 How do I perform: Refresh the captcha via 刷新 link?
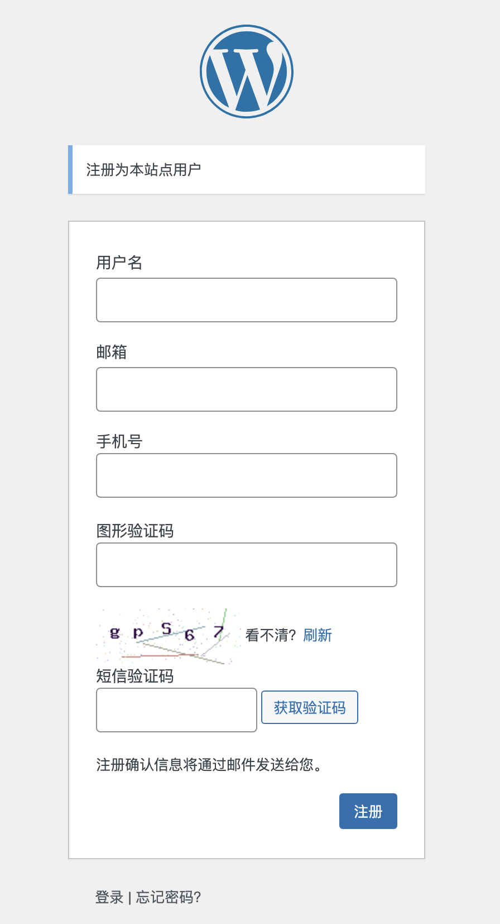coord(318,635)
